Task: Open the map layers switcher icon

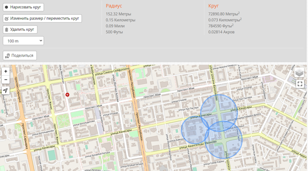Action: (x=299, y=73)
